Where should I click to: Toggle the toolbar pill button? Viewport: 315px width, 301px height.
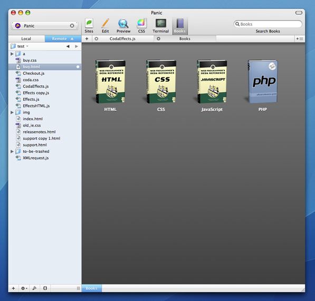pyautogui.click(x=299, y=13)
